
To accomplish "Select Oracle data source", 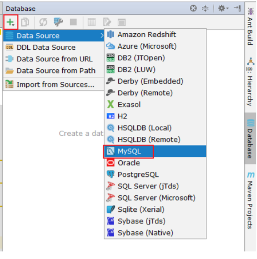I will tap(155, 163).
